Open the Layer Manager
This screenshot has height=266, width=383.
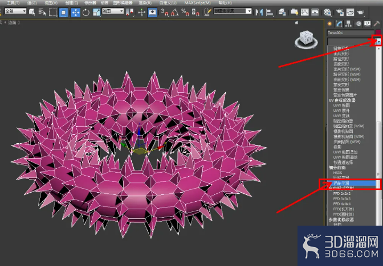click(x=282, y=12)
